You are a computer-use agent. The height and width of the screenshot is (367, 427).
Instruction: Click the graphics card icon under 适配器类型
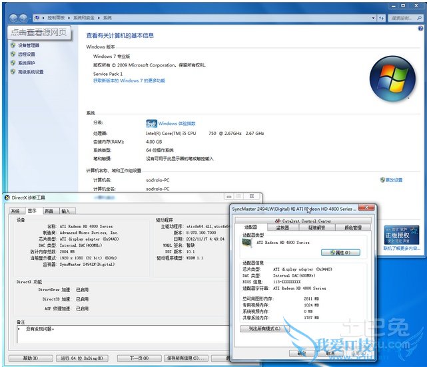[246, 243]
